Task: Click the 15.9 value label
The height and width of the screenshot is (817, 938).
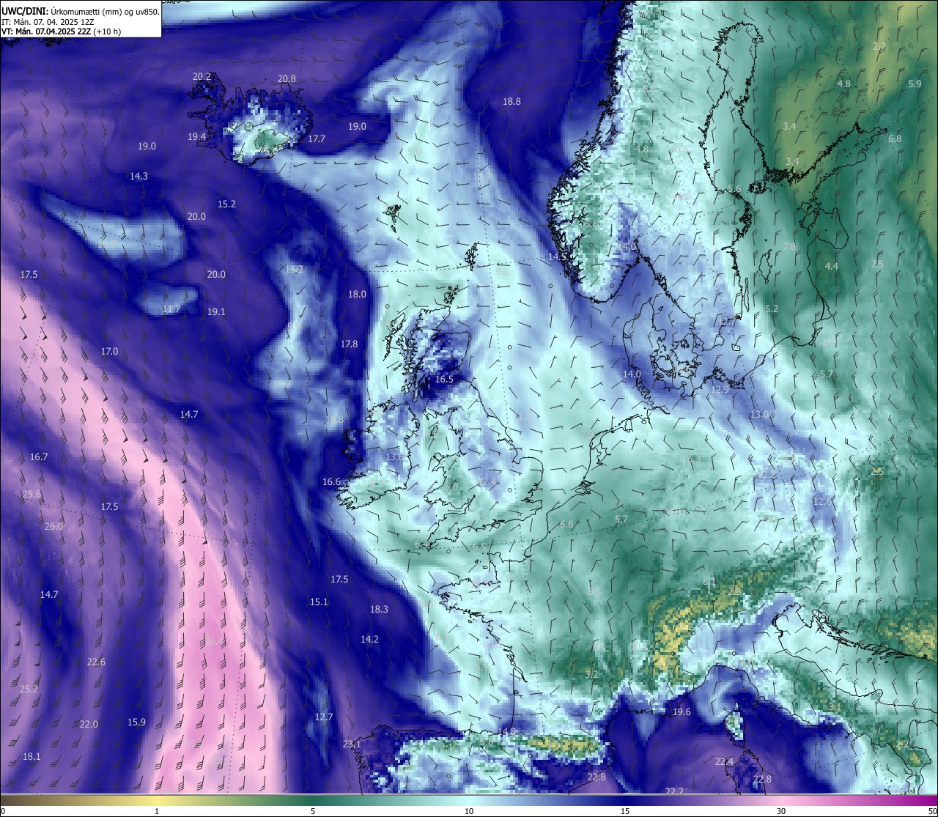Action: pyautogui.click(x=136, y=722)
